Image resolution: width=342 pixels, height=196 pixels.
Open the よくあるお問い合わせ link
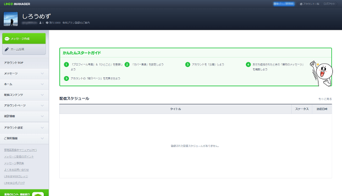[17, 170]
